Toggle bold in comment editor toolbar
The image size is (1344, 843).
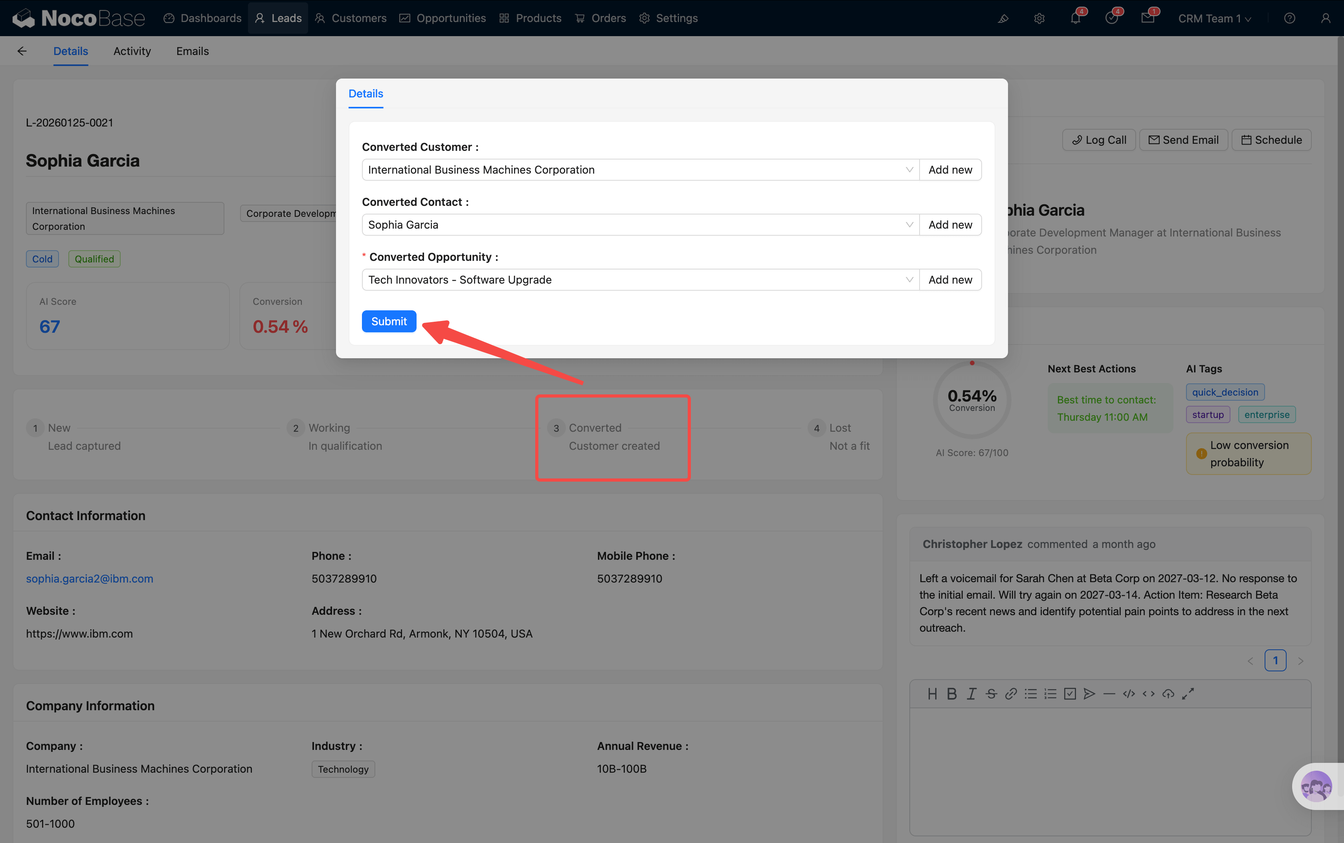pos(952,694)
